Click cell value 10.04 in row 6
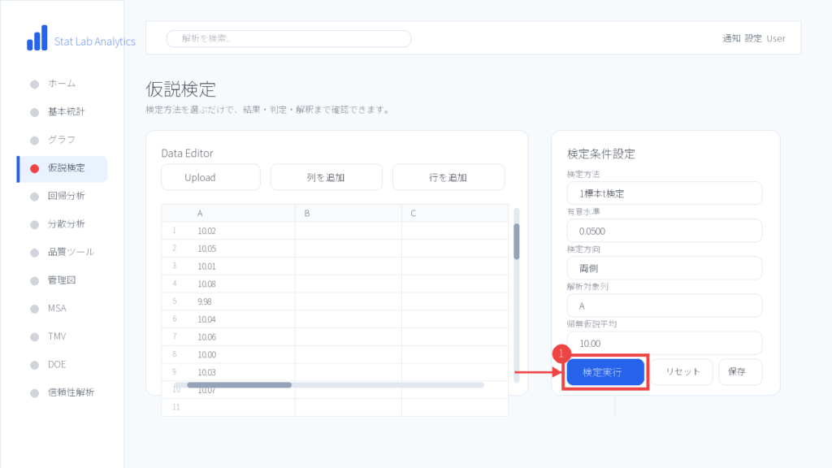 pyautogui.click(x=206, y=319)
